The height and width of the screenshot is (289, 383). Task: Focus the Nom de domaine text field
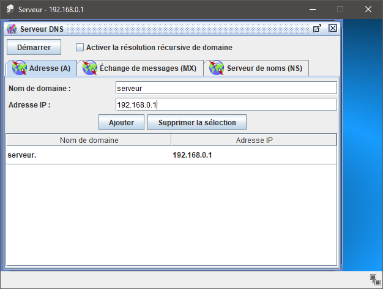coord(226,89)
